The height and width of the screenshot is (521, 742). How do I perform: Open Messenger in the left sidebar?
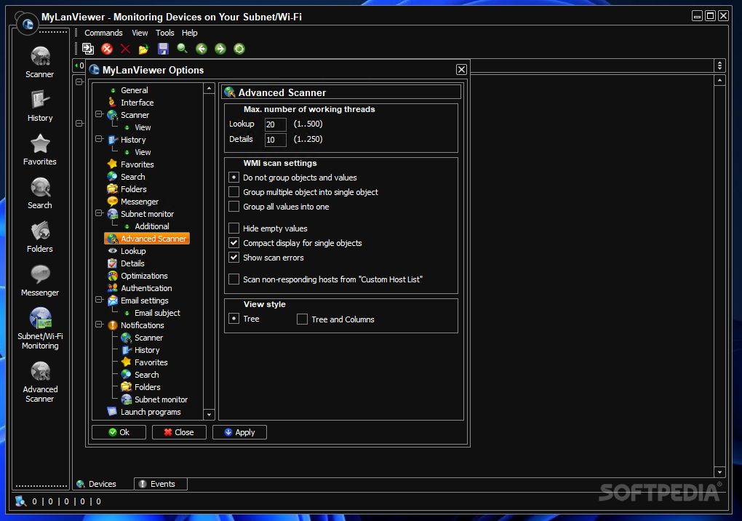pos(40,280)
